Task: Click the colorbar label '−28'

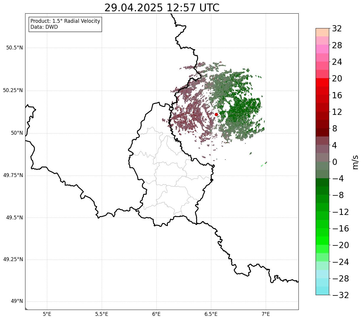Action: (340, 279)
